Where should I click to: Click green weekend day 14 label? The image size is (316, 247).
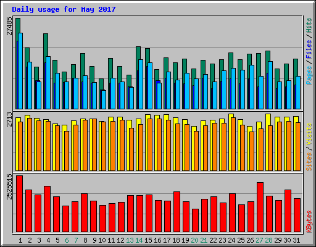pos(139,240)
